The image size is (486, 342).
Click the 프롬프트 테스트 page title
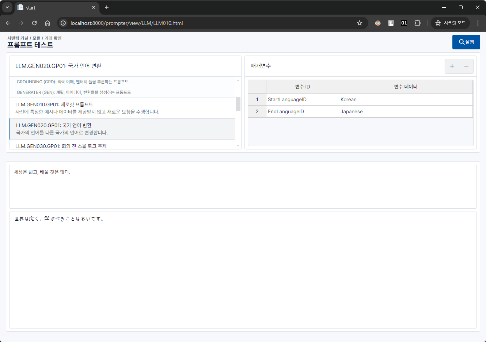tap(30, 45)
